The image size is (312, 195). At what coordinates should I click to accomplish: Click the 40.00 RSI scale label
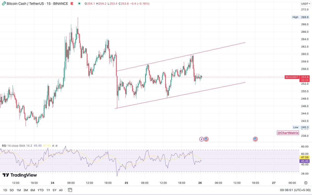305,165
